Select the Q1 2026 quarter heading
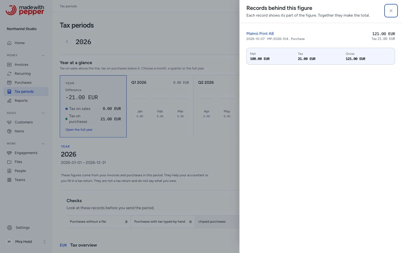 pos(139,82)
